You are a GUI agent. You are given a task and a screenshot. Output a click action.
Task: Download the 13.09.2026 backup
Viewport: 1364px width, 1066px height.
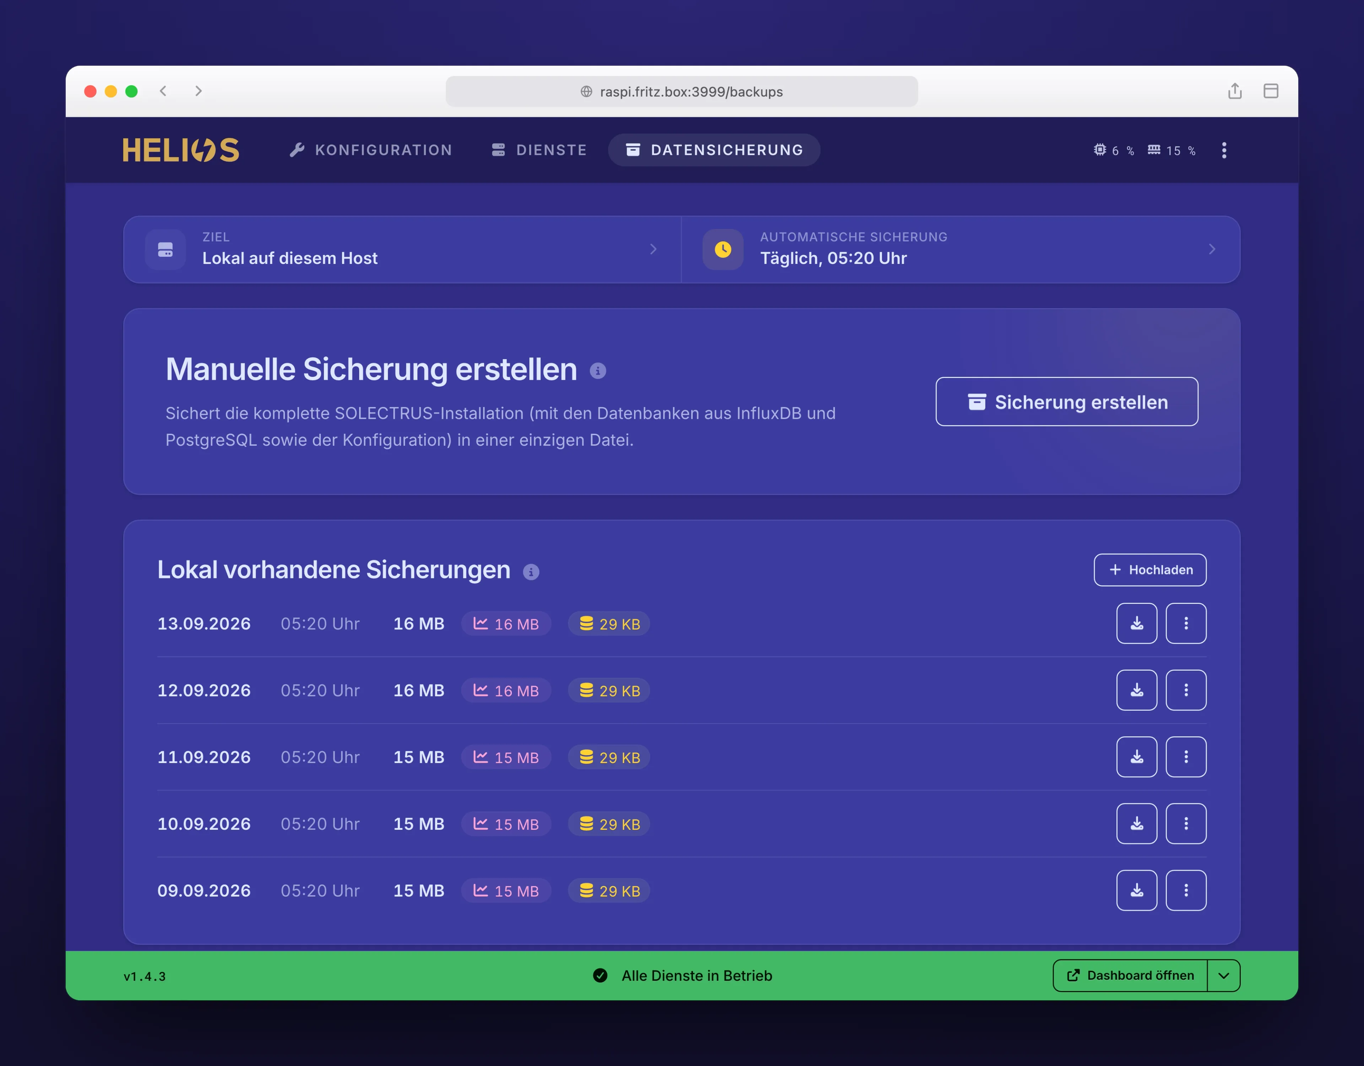pos(1137,623)
